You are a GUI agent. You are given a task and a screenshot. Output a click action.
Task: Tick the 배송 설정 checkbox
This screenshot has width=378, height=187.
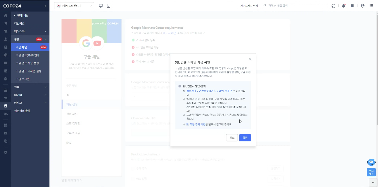click(x=133, y=179)
